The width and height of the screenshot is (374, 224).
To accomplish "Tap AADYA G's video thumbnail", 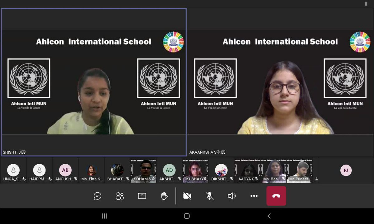I will click(x=247, y=170).
